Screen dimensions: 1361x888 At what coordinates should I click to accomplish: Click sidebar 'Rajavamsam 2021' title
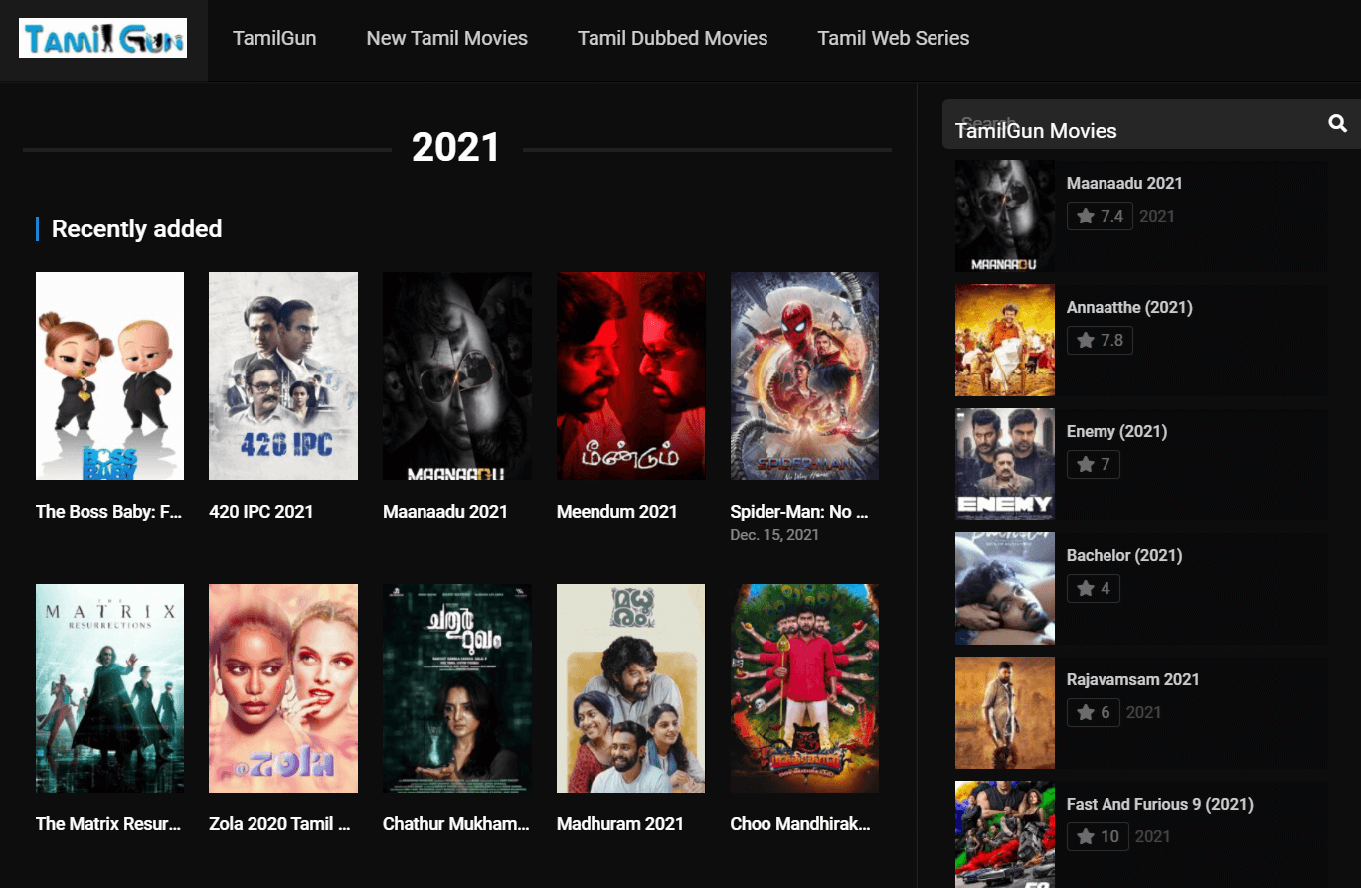(x=1133, y=679)
